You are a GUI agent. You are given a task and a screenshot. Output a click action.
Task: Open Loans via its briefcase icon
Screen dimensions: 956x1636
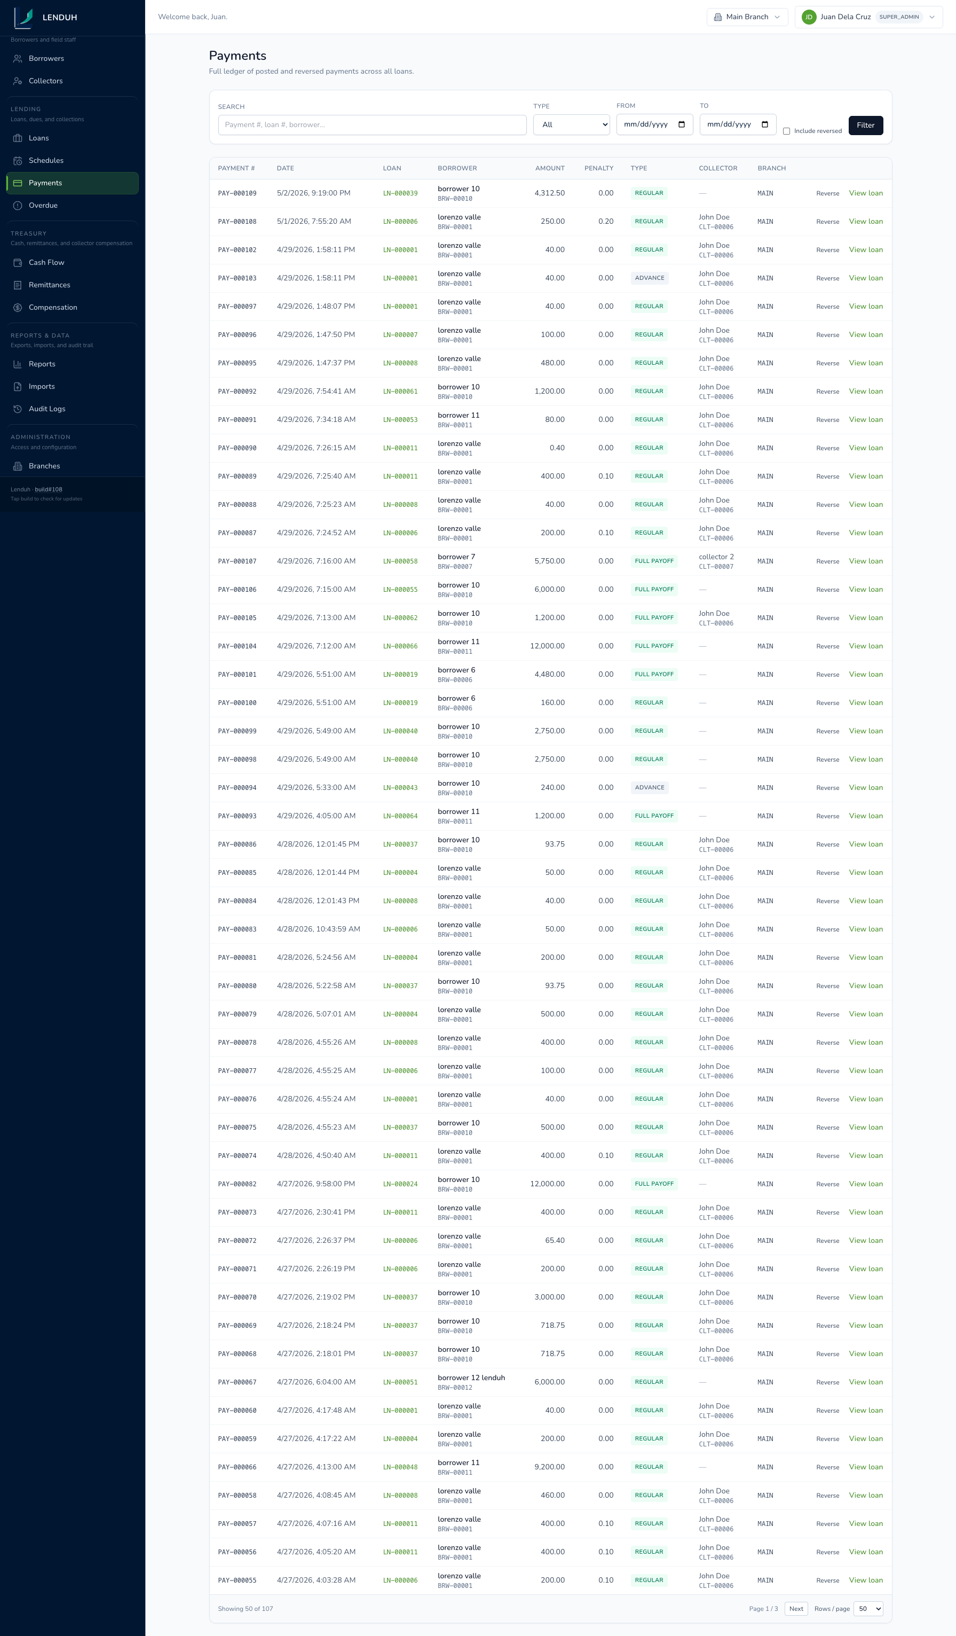tap(18, 138)
